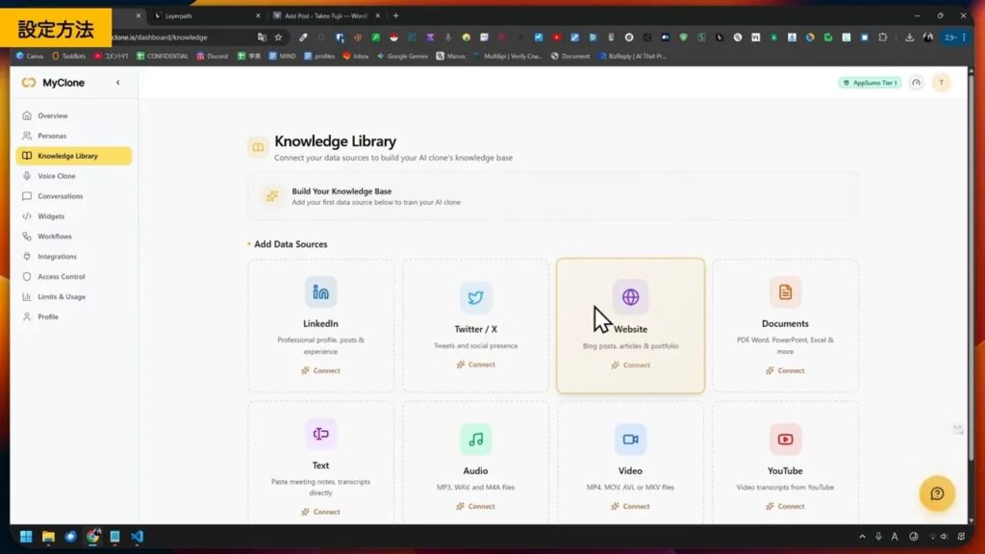Select the Workflows sidebar icon
Image resolution: width=985 pixels, height=554 pixels.
point(30,236)
